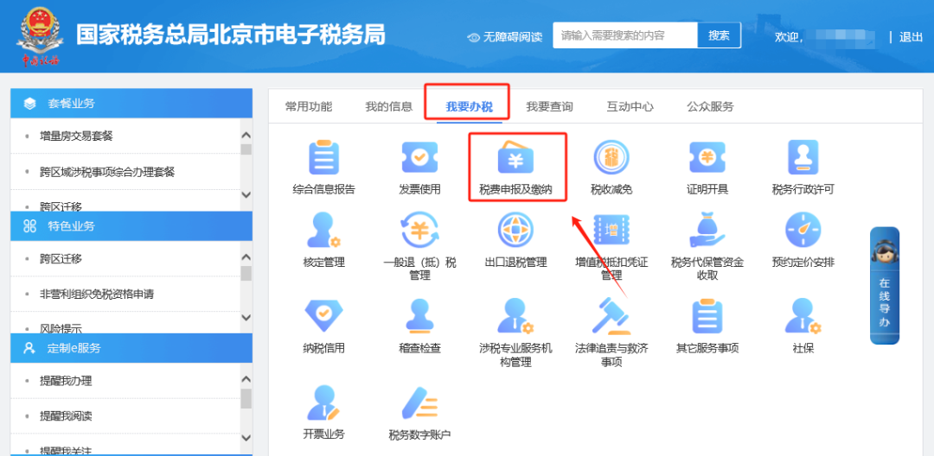Click the 套餐业务 panel header
The width and height of the screenshot is (934, 456).
click(131, 104)
